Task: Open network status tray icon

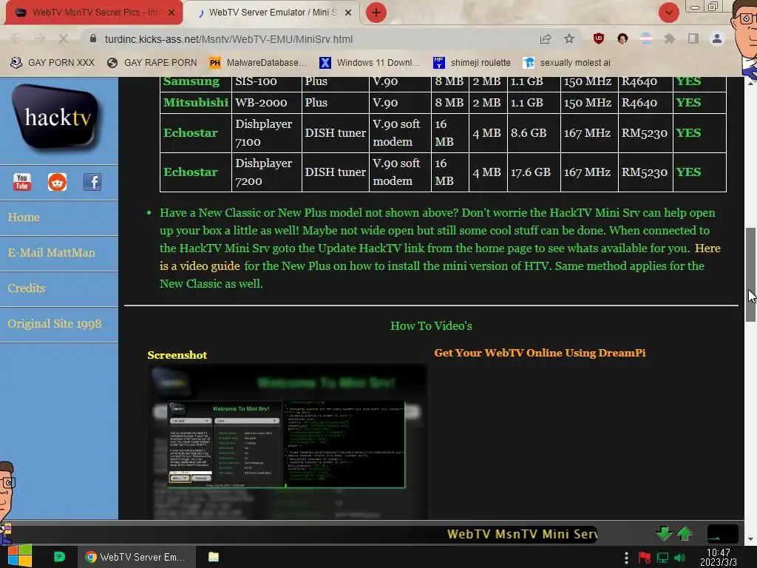Action: point(662,558)
